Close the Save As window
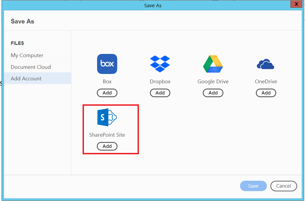This screenshot has height=201, width=306. coord(296,4)
